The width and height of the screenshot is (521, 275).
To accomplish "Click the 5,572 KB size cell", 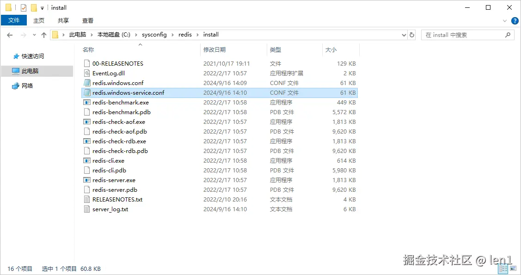I will point(344,112).
